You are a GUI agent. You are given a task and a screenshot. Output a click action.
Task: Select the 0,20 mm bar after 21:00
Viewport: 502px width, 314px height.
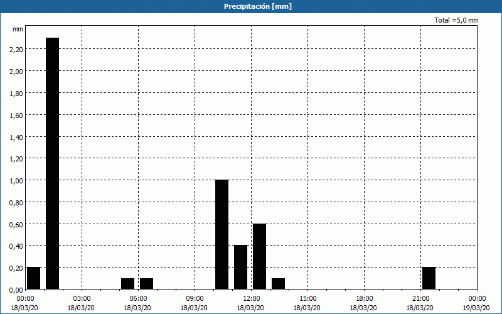[429, 278]
